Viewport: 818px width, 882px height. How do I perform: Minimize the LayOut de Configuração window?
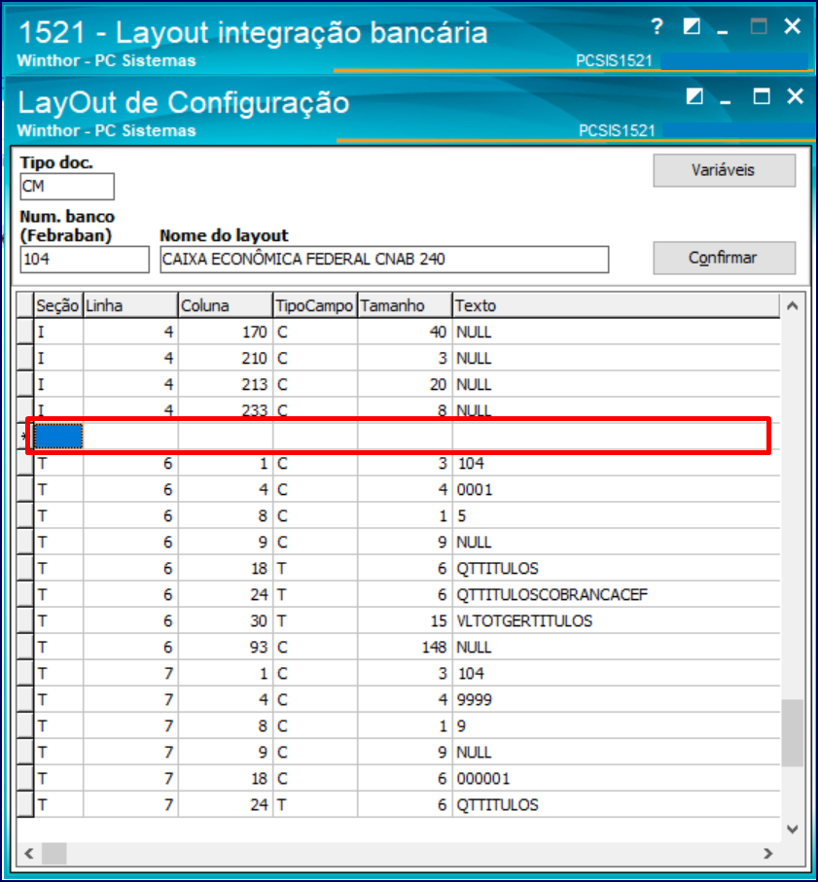pos(726,101)
